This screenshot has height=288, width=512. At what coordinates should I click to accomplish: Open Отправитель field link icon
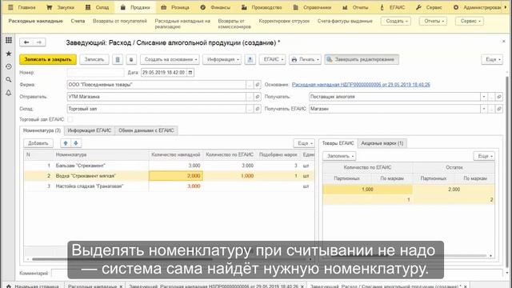pos(258,97)
